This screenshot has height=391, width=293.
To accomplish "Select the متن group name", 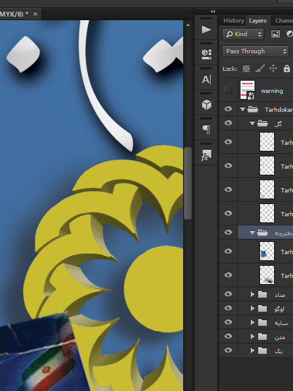I will pyautogui.click(x=280, y=337).
